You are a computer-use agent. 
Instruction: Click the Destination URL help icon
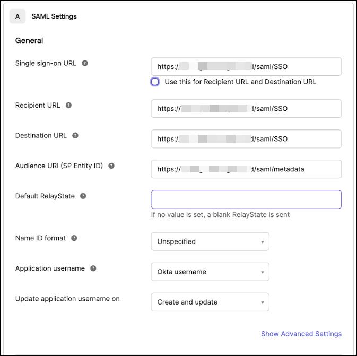pyautogui.click(x=75, y=135)
